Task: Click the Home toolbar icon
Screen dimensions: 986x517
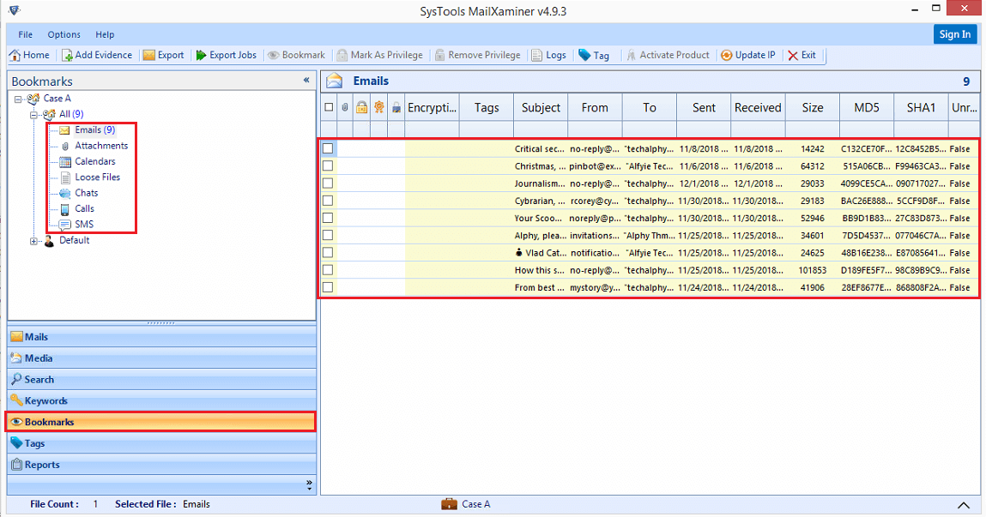Action: 29,54
